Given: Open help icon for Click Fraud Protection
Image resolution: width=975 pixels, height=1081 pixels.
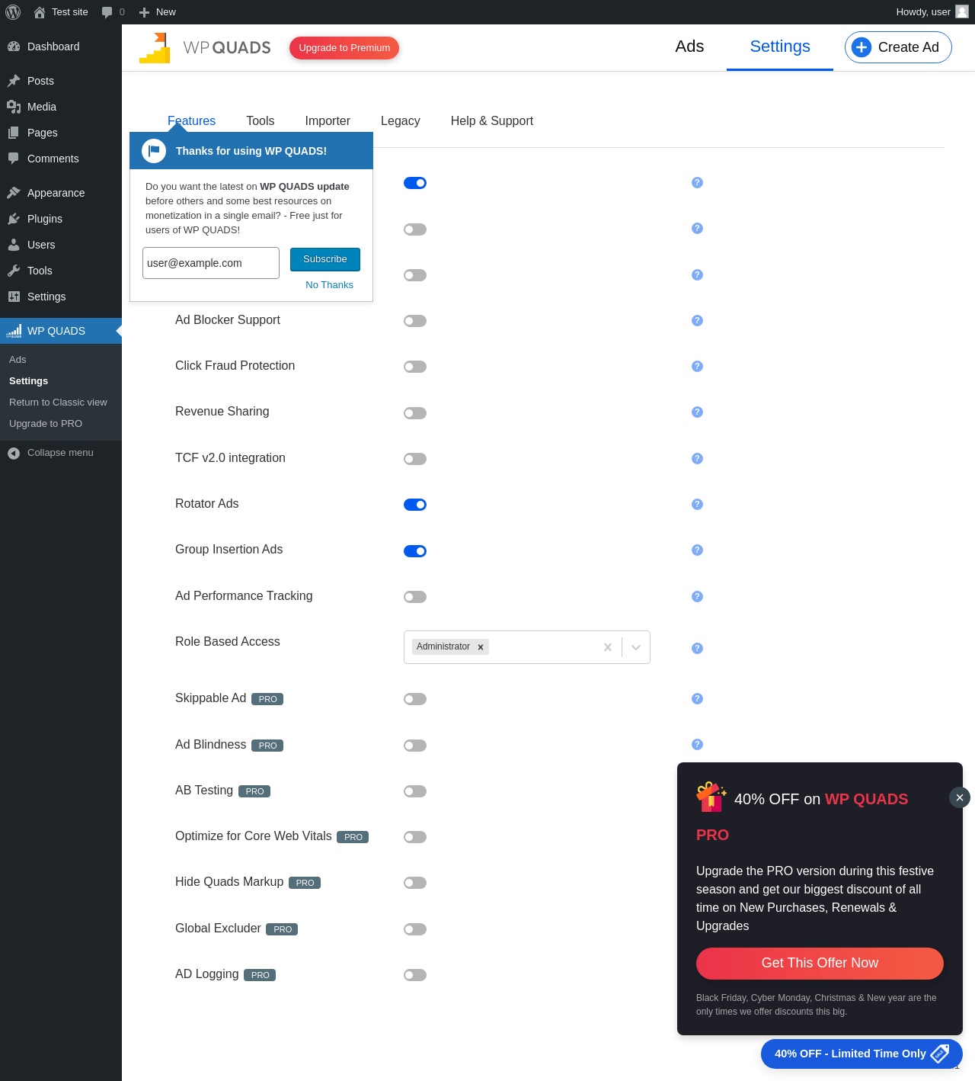Looking at the screenshot, I should [697, 367].
